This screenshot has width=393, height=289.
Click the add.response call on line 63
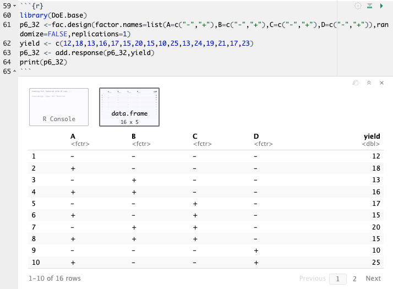(x=87, y=53)
